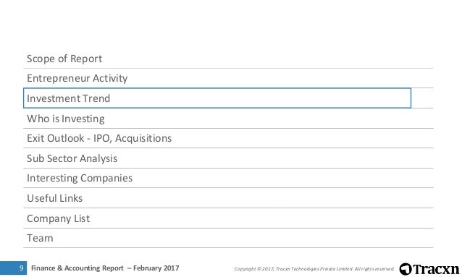Viewport: 462px width, 277px height.
Task: Jump to Exit Outlook - IPO, Acquisitions
Action: (228, 138)
